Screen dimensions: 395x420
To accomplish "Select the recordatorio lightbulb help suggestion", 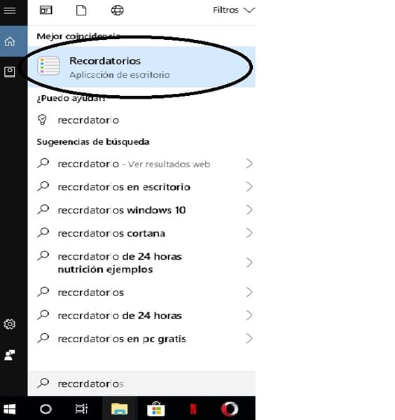I will click(x=141, y=120).
